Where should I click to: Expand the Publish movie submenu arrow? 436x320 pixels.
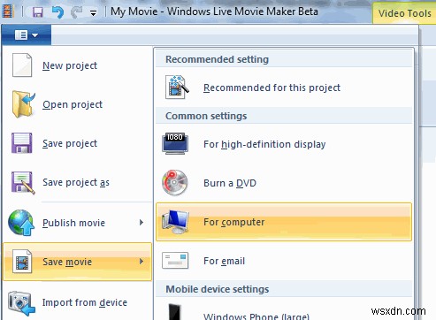[x=142, y=223]
